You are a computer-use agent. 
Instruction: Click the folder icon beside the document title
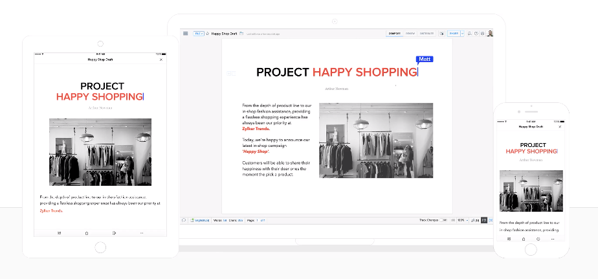[x=241, y=34]
